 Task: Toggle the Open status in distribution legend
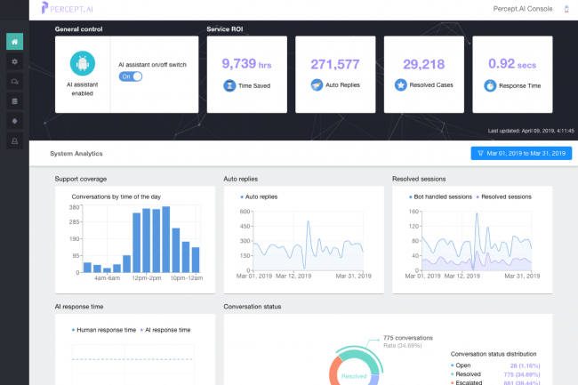coord(461,365)
